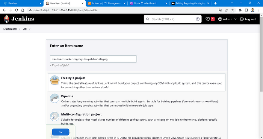Screen dimensions: 263x139
Task: Click the translate page icon
Action: [x=220, y=10]
